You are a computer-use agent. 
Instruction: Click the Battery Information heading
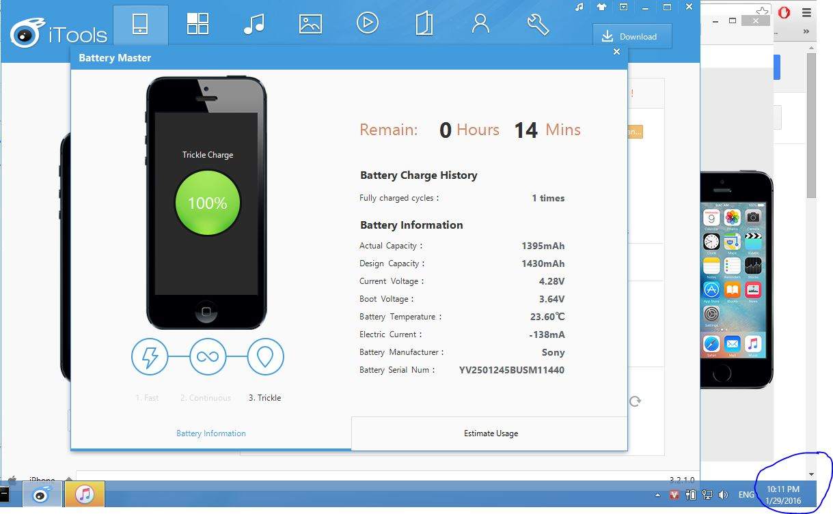click(x=411, y=225)
